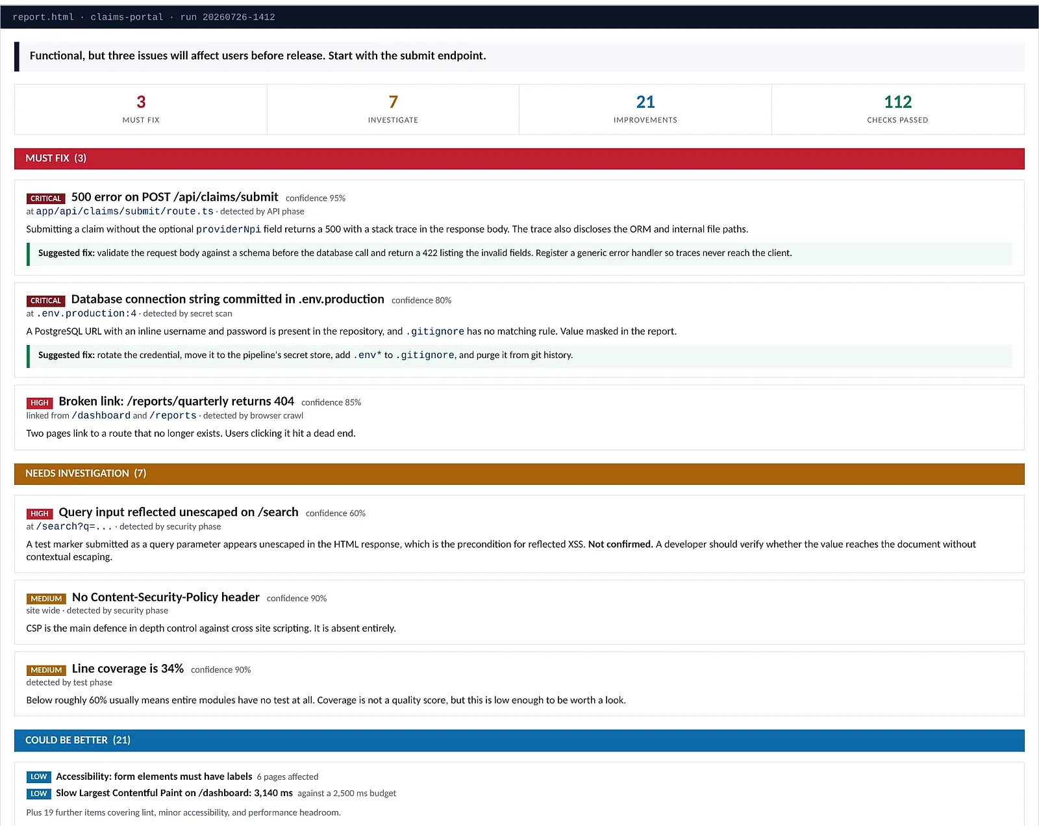This screenshot has height=826, width=1039.
Task: Click the MEDIUM badge on Content-Security-Policy finding
Action: click(46, 599)
